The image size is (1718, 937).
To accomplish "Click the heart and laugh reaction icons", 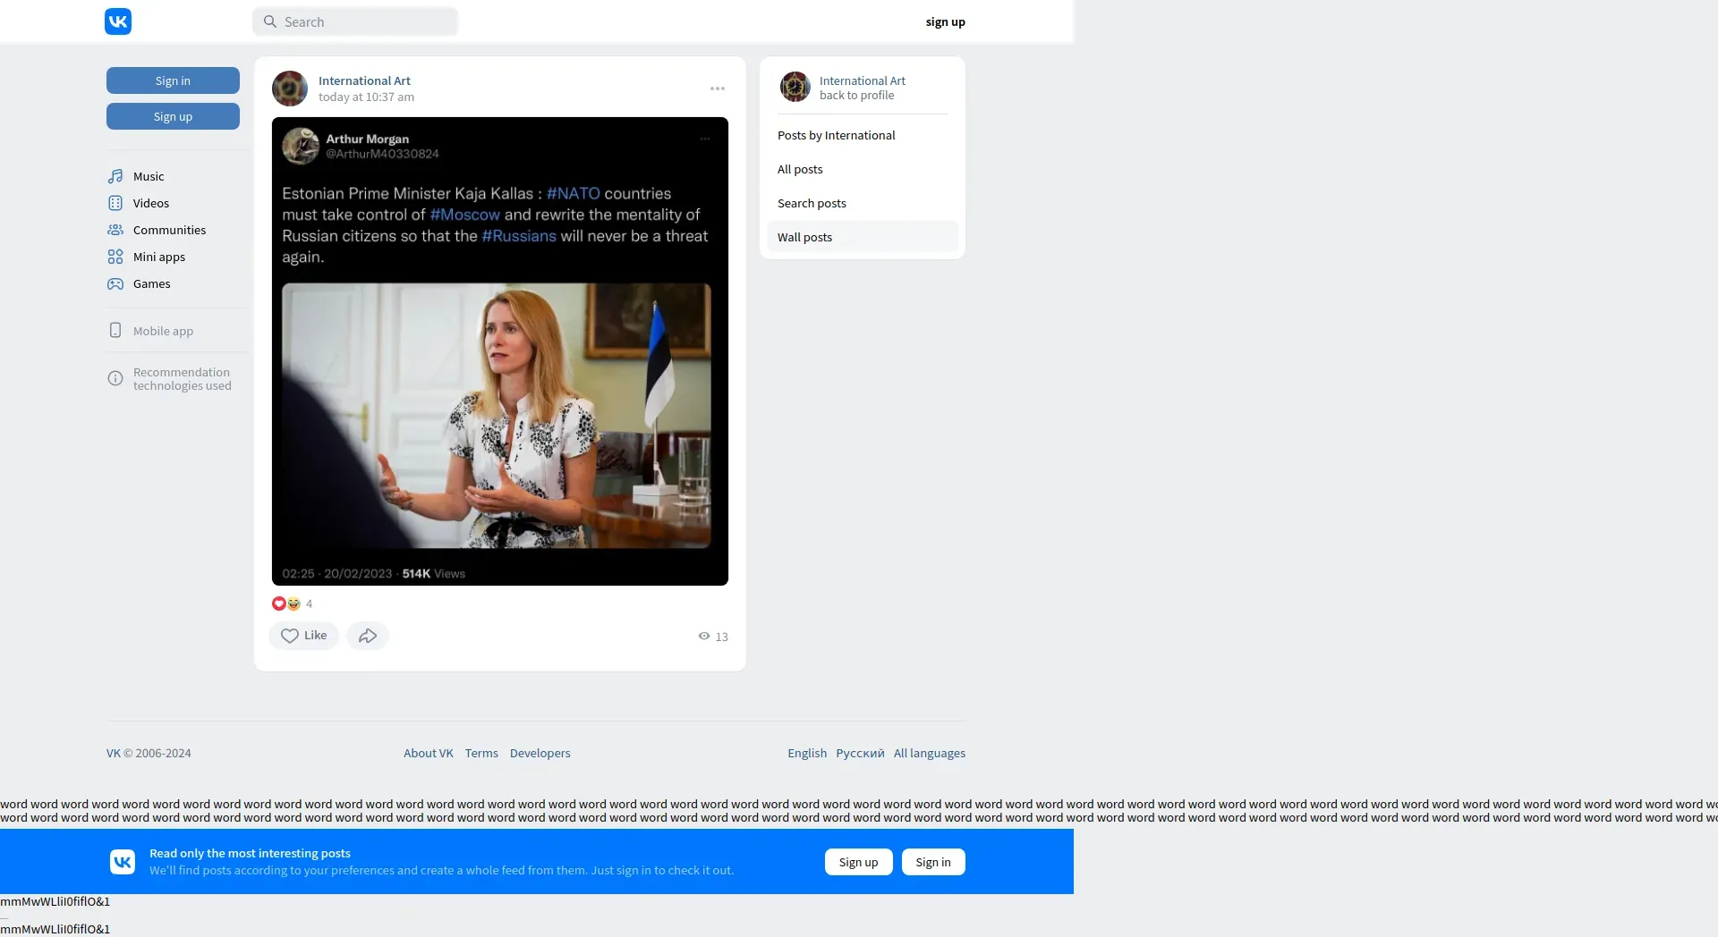I will (286, 604).
